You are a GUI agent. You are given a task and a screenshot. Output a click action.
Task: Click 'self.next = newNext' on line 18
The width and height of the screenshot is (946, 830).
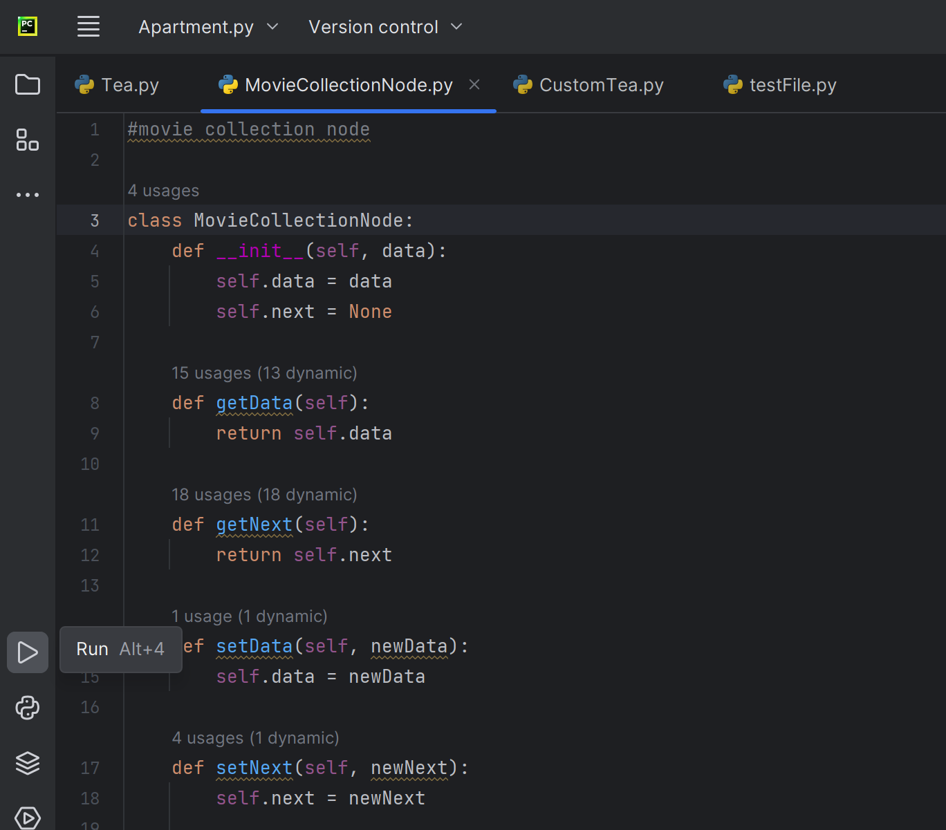tap(321, 798)
